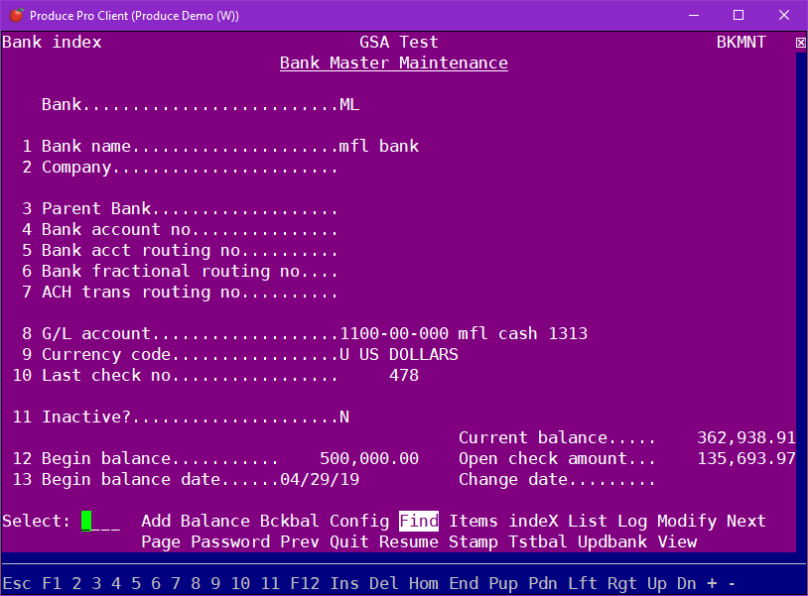Click the F12 key on bottom bar

point(305,584)
